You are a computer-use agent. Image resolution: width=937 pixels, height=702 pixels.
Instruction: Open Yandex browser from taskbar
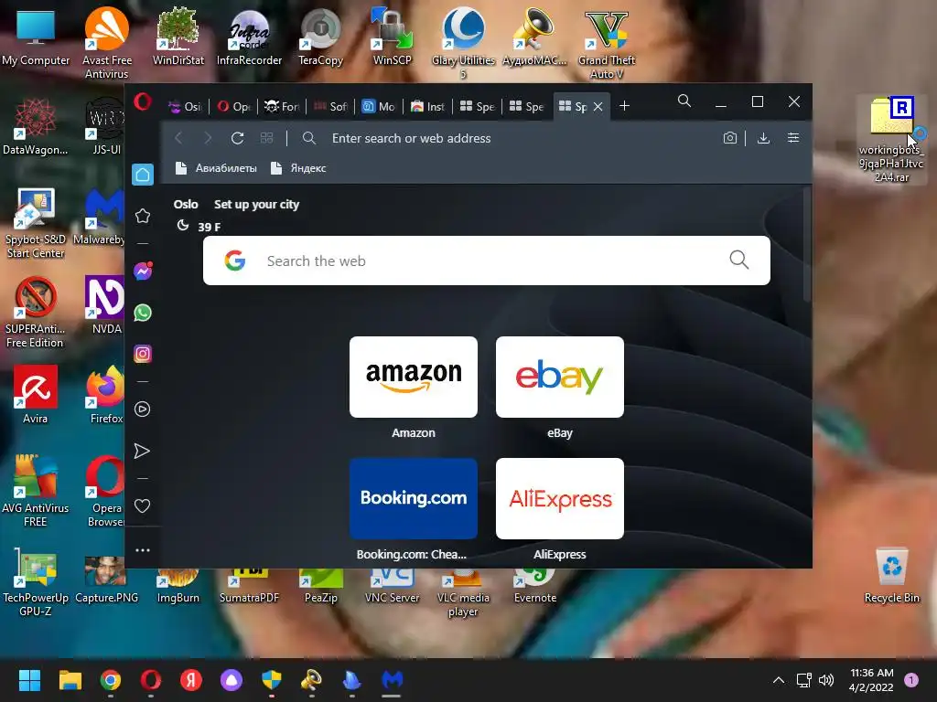[191, 680]
